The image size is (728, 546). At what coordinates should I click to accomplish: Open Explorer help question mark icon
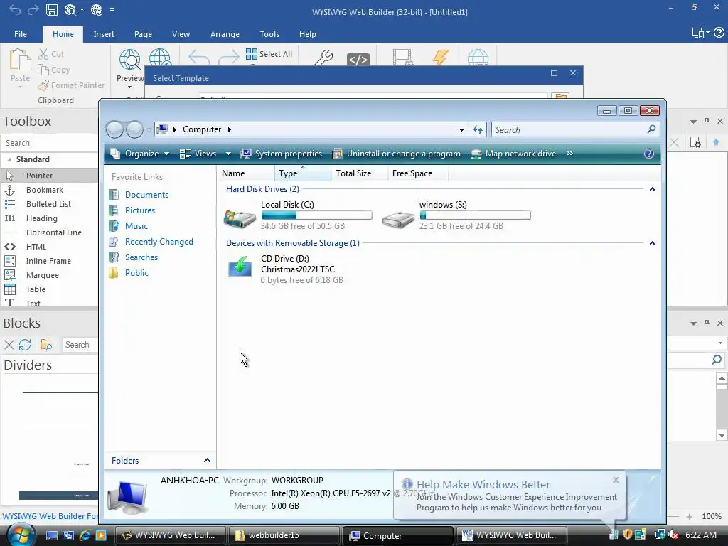pyautogui.click(x=648, y=154)
